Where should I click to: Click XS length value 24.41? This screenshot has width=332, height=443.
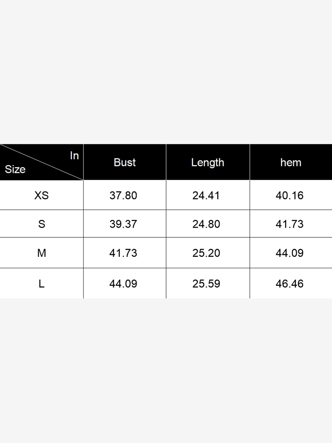206,195
